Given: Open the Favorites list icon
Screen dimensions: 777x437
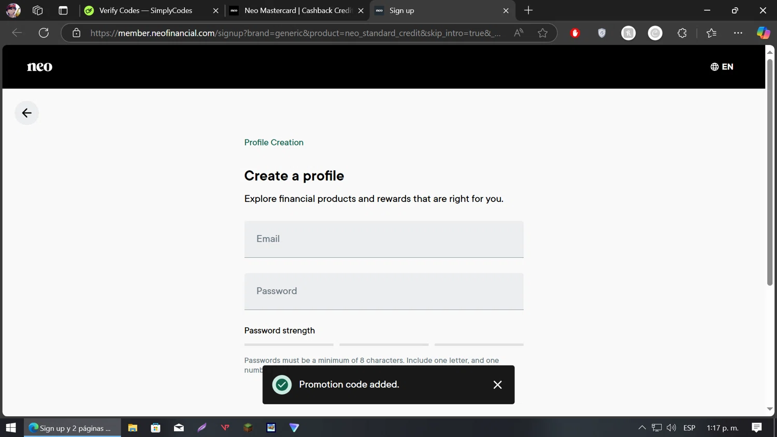Looking at the screenshot, I should point(711,33).
